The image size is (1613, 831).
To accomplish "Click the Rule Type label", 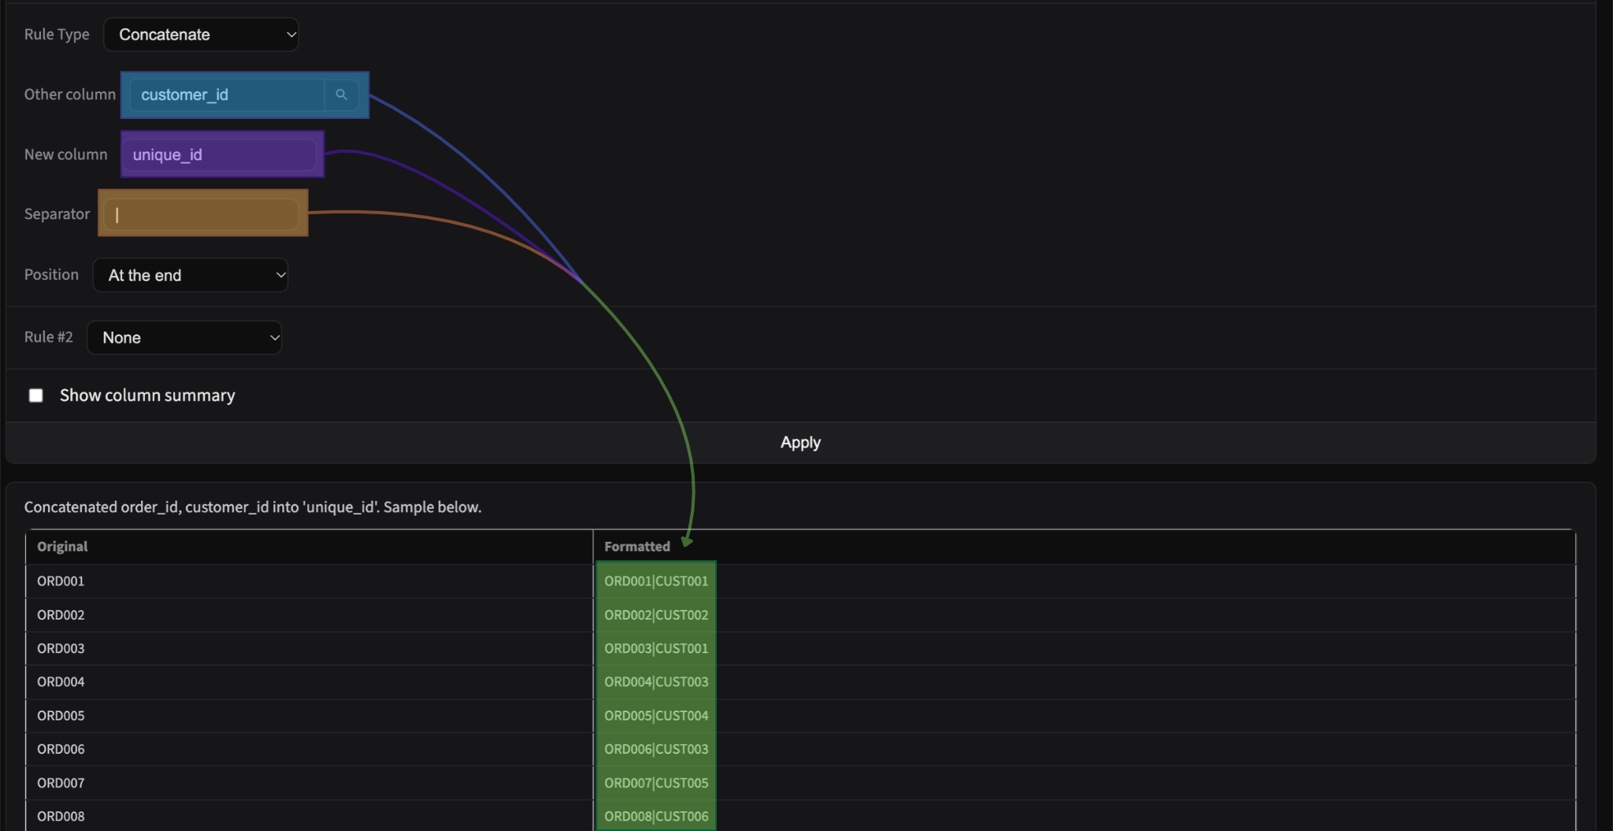I will click(x=57, y=35).
